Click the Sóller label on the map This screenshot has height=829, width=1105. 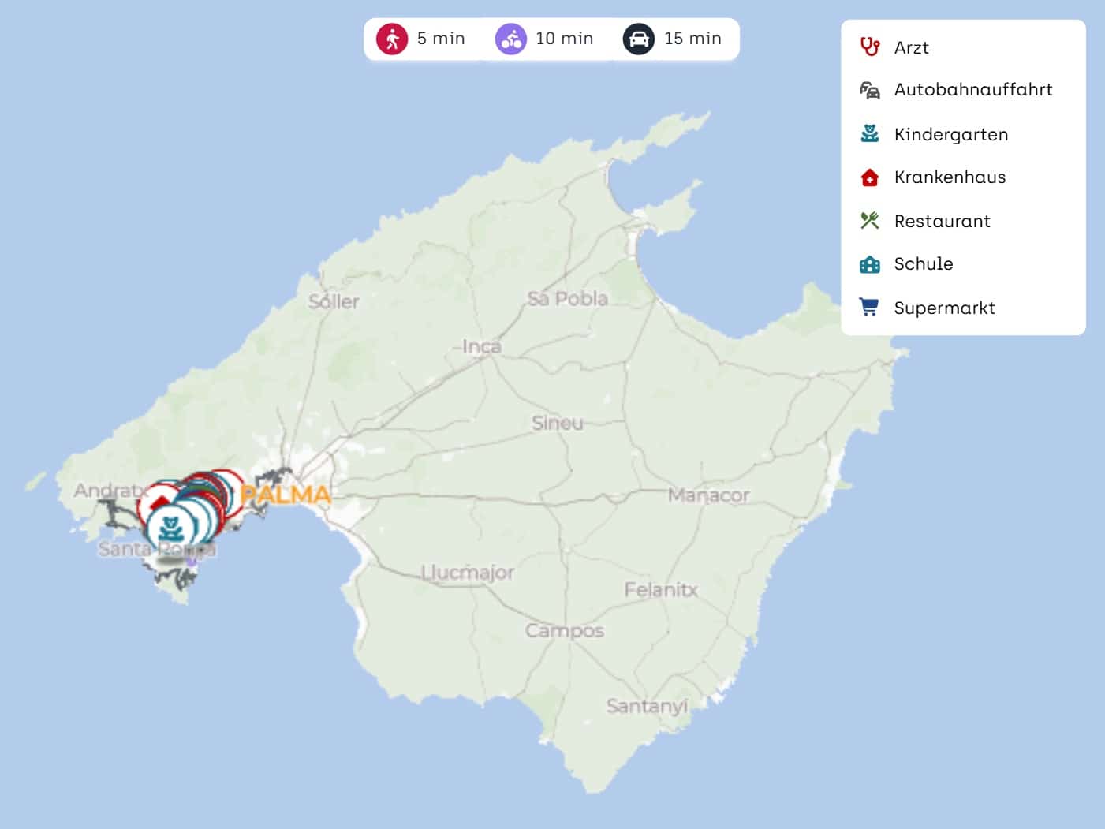[334, 301]
